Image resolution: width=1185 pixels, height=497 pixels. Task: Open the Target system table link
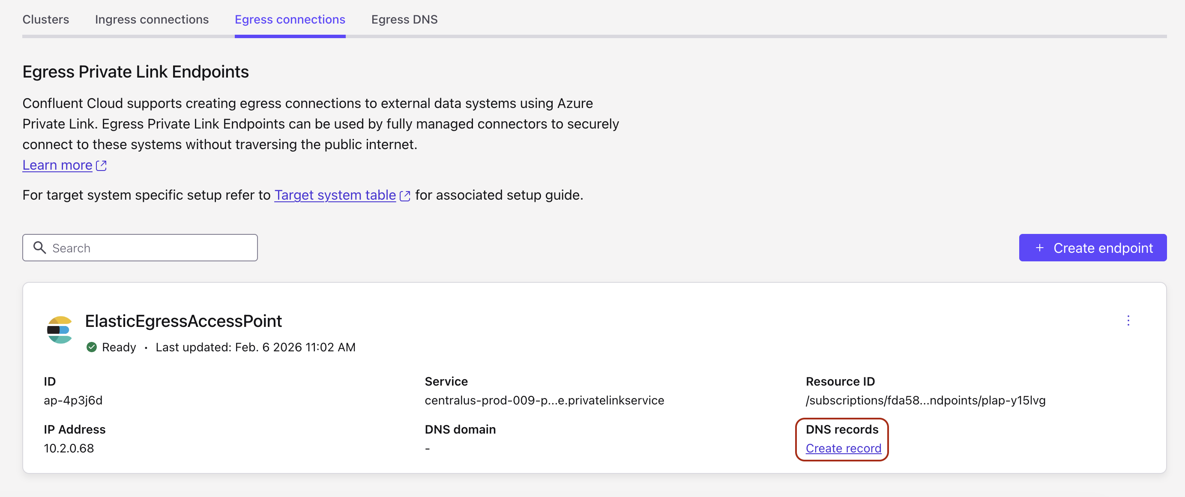click(335, 195)
